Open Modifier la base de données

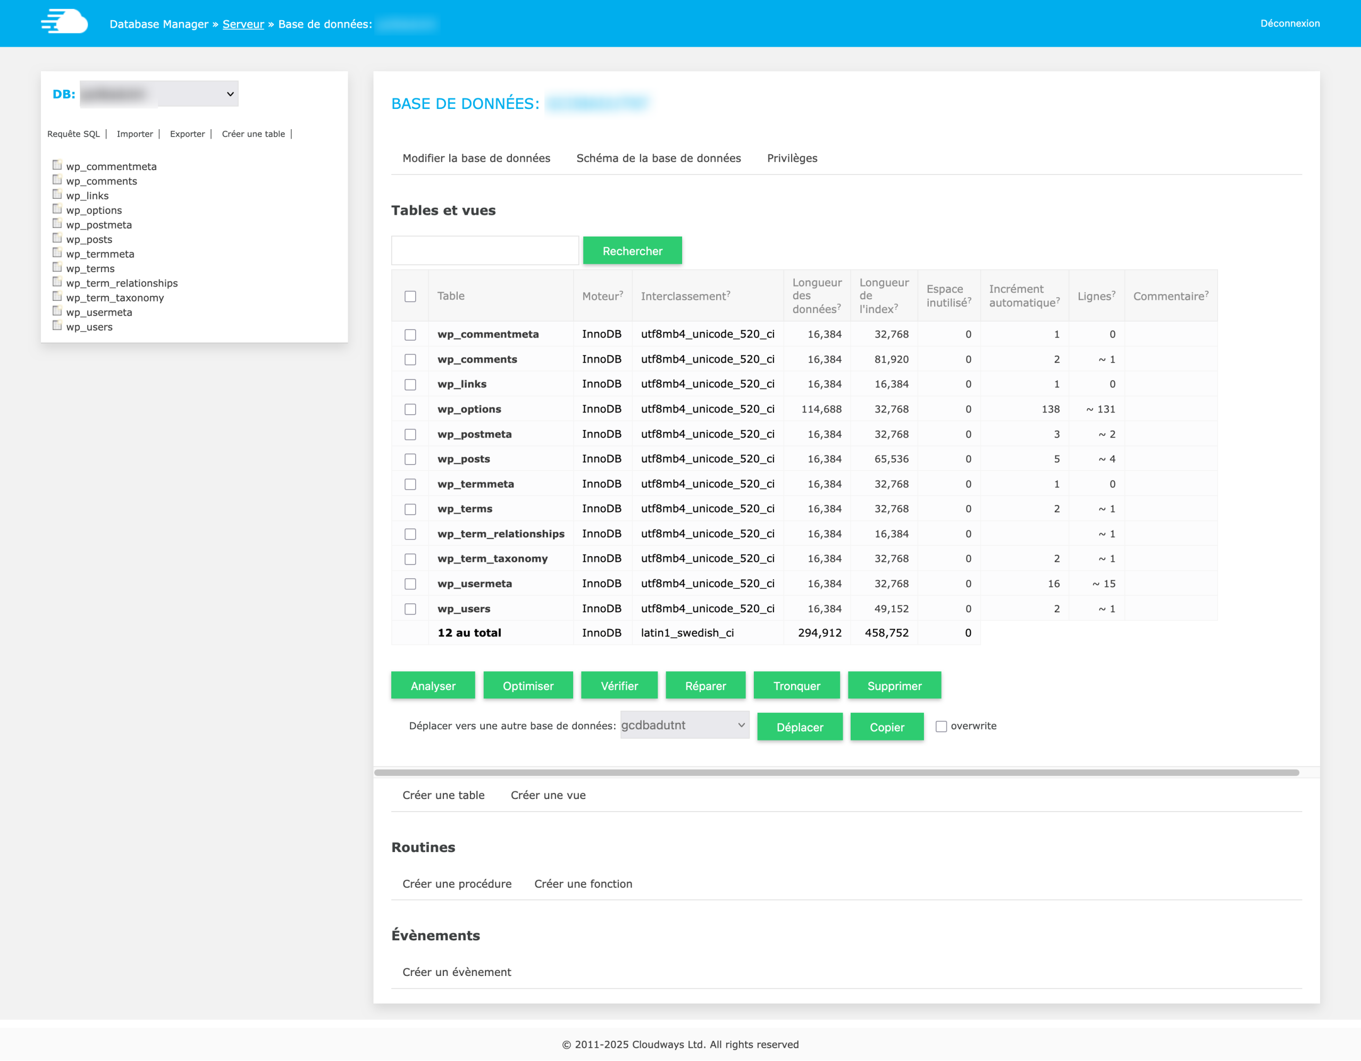coord(476,158)
